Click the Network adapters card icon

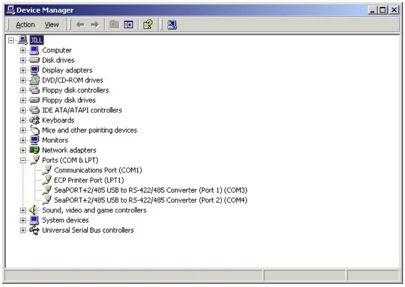tap(34, 150)
